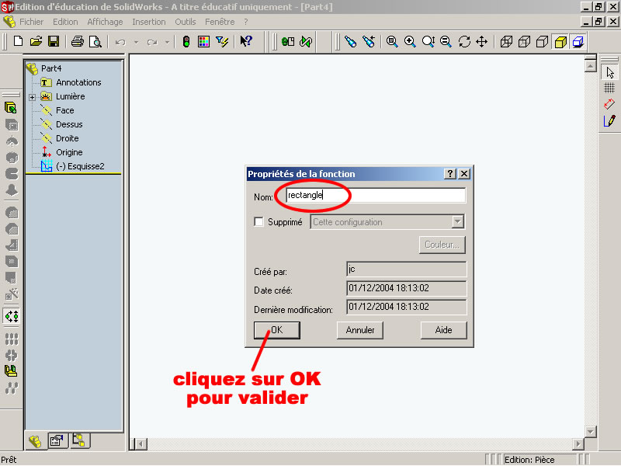Open the color palette grid icon
621x466 pixels.
point(203,41)
